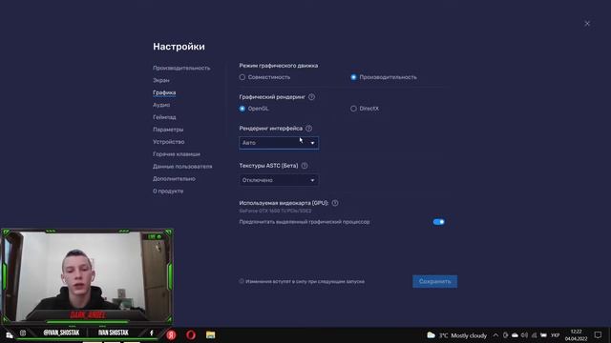Open the notification center icon
This screenshot has height=343, width=611.
599,335
